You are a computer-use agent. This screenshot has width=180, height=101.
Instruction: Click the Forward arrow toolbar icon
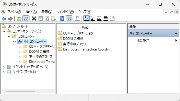[x=10, y=19]
